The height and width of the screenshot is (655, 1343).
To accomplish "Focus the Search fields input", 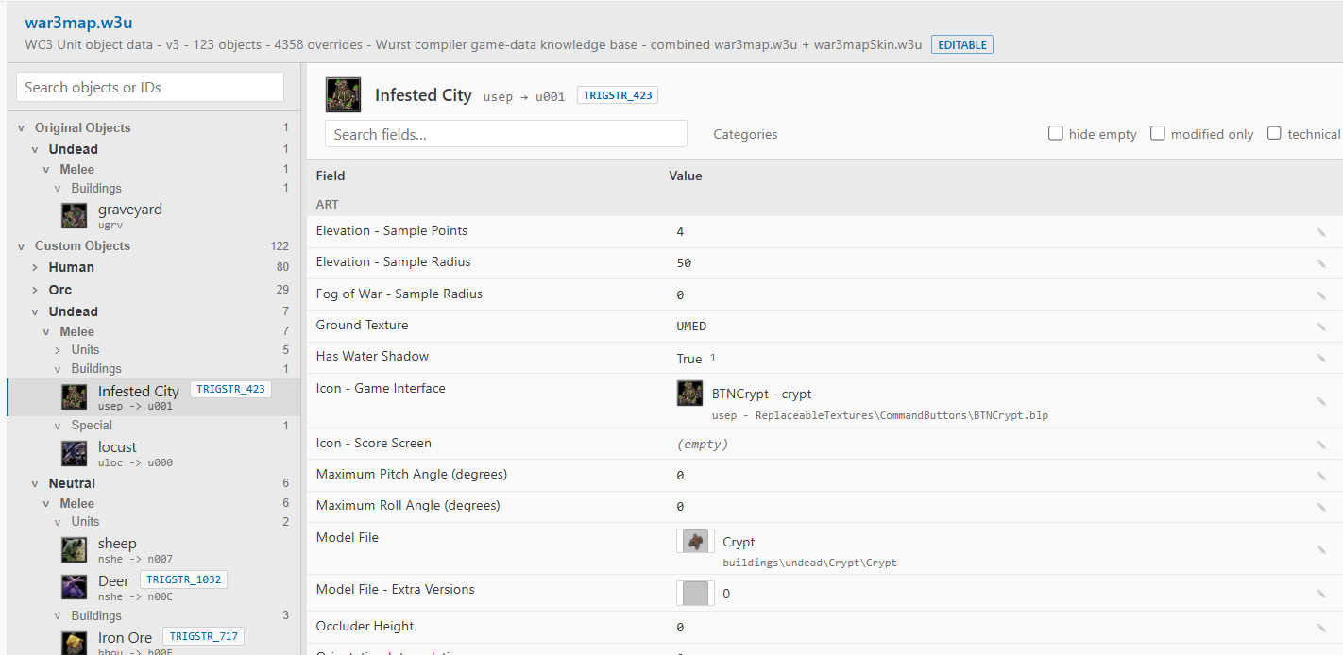I will 506,134.
